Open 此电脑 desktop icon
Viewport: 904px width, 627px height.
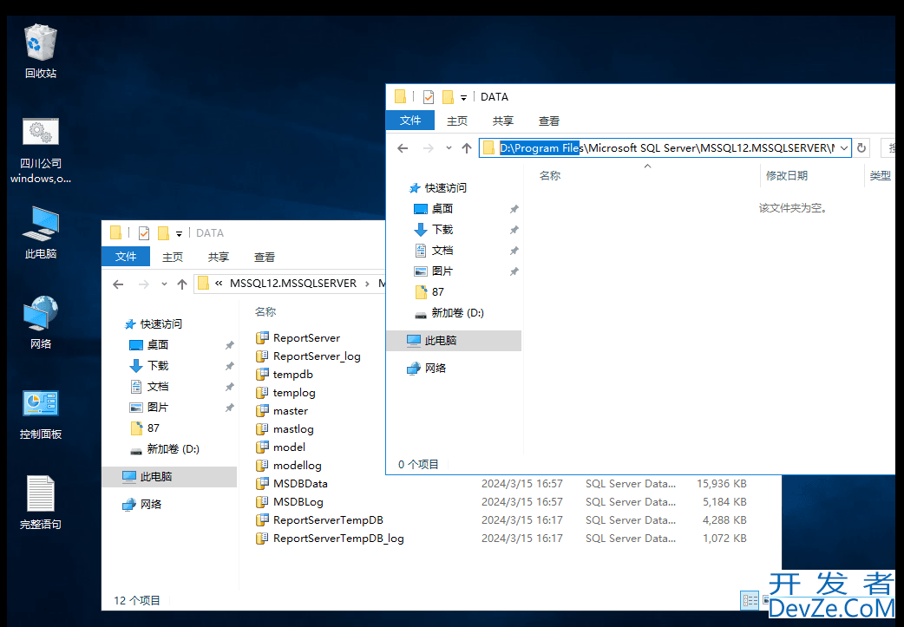41,232
